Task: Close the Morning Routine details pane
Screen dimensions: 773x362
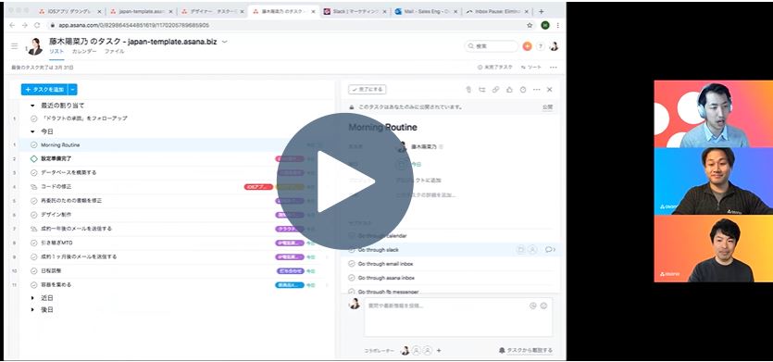Action: (x=550, y=89)
